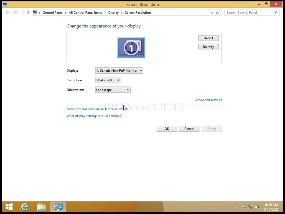Expand the address bar history dropdown
The image size is (285, 214).
click(x=211, y=13)
